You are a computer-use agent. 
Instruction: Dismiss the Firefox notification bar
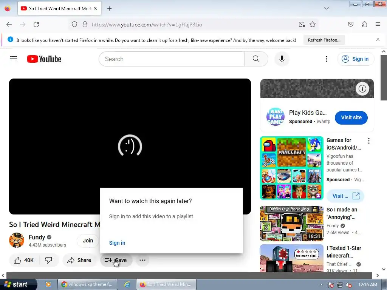pyautogui.click(x=378, y=39)
